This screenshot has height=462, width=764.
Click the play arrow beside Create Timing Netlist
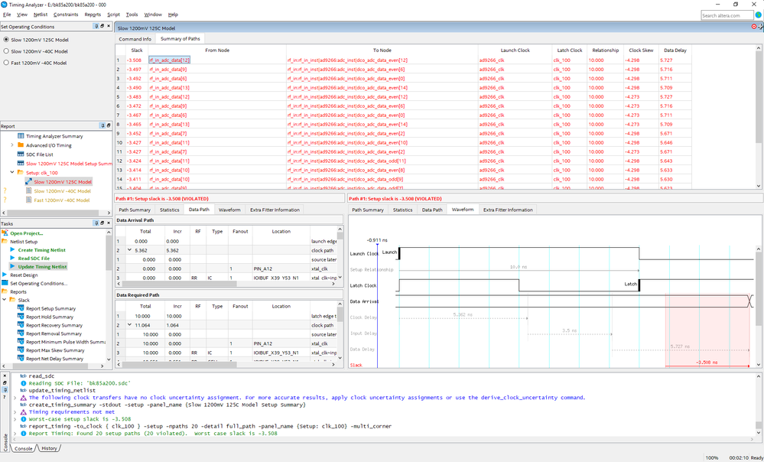[x=13, y=249]
